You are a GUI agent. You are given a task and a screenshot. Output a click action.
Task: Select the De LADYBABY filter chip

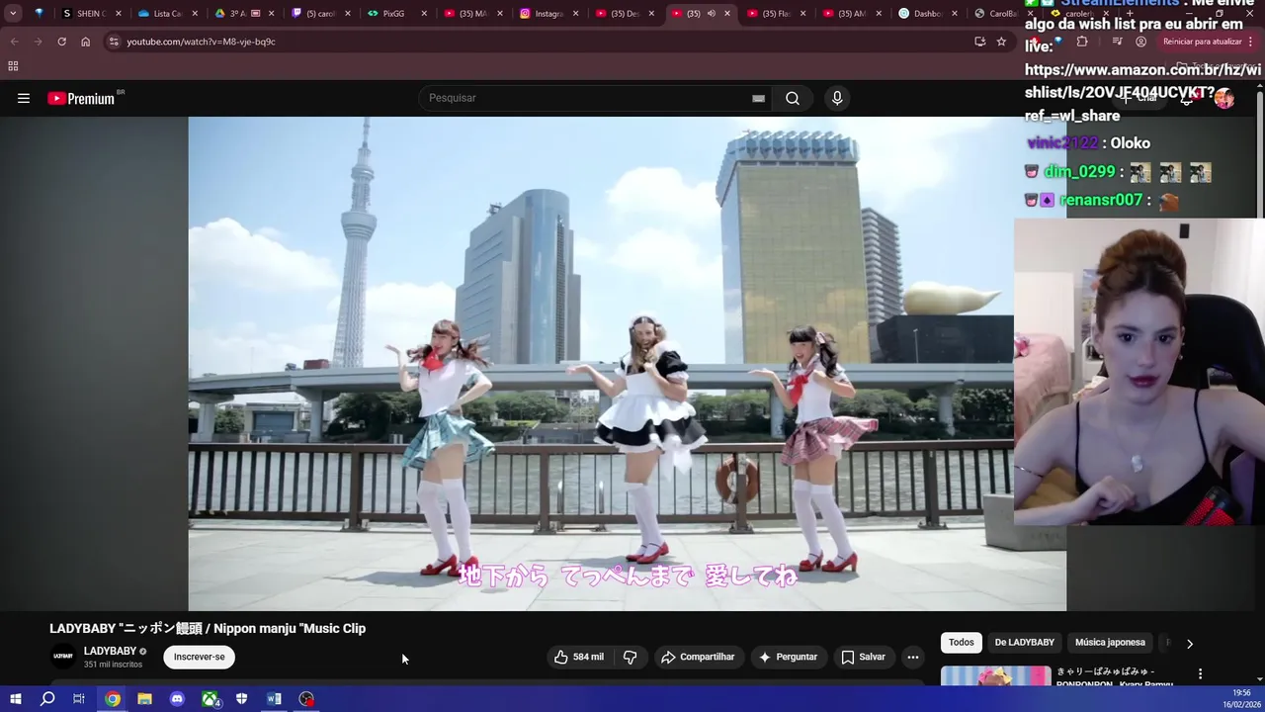click(1024, 643)
